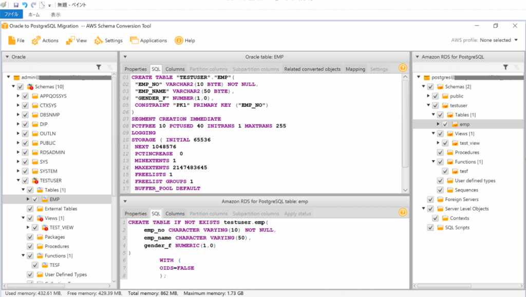Open the Paint quick access customize arrow
The image size is (526, 297).
click(x=49, y=5)
